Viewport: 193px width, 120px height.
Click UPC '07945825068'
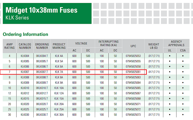tap(133, 98)
